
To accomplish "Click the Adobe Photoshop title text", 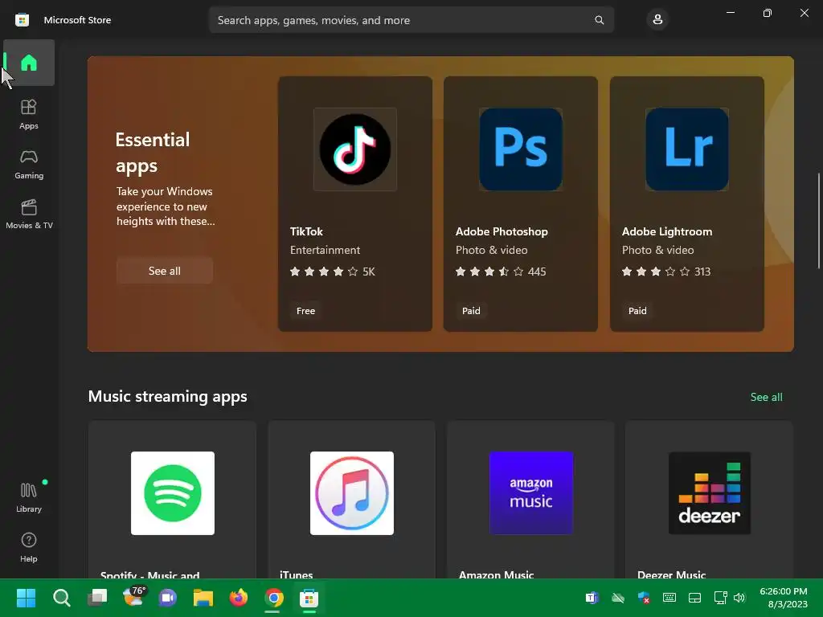I will click(x=502, y=231).
